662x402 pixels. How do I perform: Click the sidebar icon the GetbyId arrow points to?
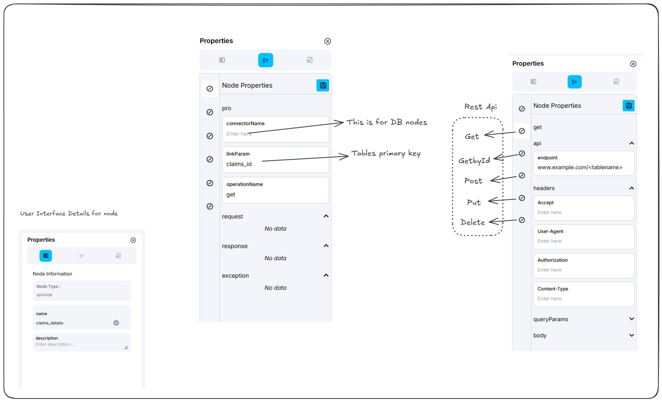(x=522, y=153)
